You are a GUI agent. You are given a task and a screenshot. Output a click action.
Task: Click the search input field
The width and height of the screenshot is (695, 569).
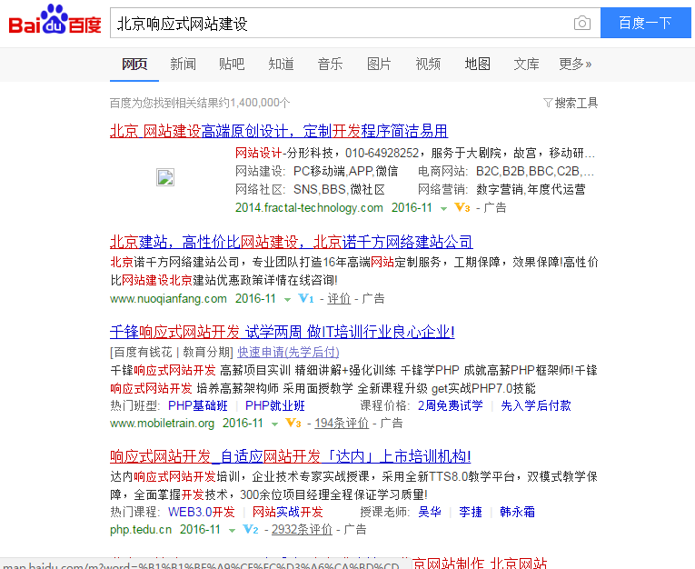tap(341, 24)
